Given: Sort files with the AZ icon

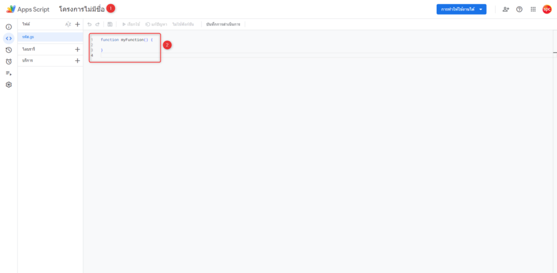Looking at the screenshot, I should tap(68, 24).
